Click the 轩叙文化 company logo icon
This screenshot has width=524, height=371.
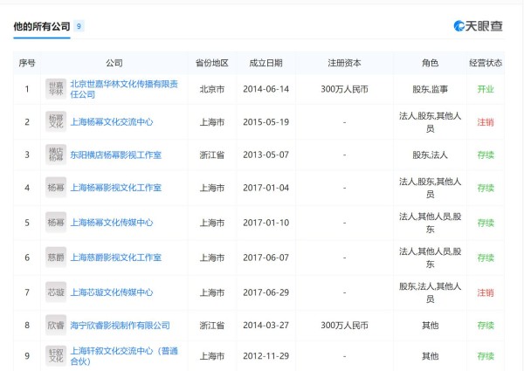[56, 356]
